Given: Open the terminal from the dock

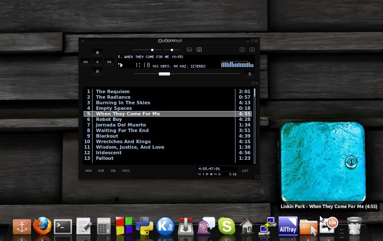Looking at the screenshot, I should click(x=63, y=226).
